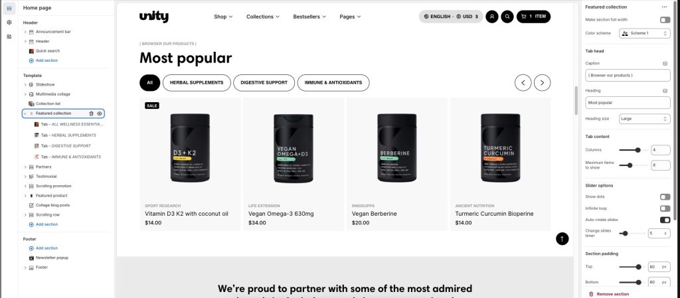The height and width of the screenshot is (298, 680).
Task: Open the Heading size dropdown
Action: (644, 119)
